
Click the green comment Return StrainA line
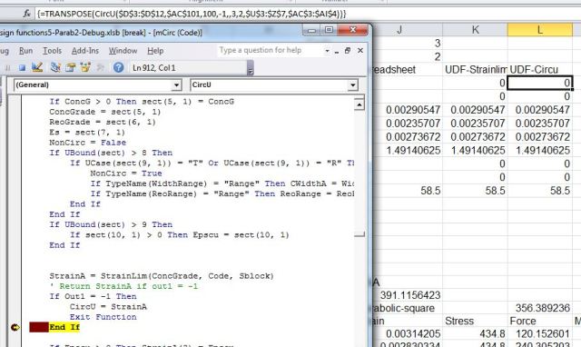point(123,286)
